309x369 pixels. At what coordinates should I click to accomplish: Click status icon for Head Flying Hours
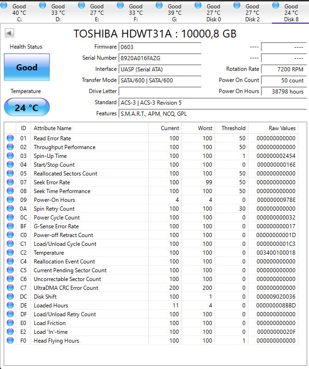[x=10, y=340]
